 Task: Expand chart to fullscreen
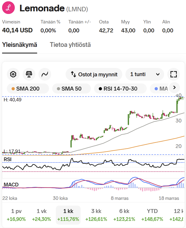pyautogui.click(x=173, y=75)
